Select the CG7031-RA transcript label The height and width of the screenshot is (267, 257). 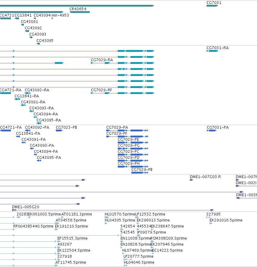click(217, 48)
